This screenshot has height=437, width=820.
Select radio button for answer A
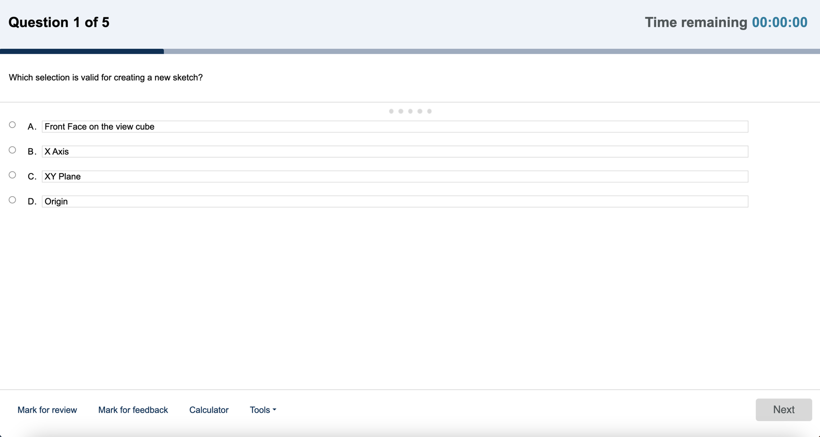point(12,125)
